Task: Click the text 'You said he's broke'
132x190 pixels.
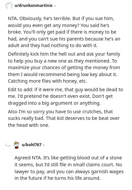Action: point(58,29)
